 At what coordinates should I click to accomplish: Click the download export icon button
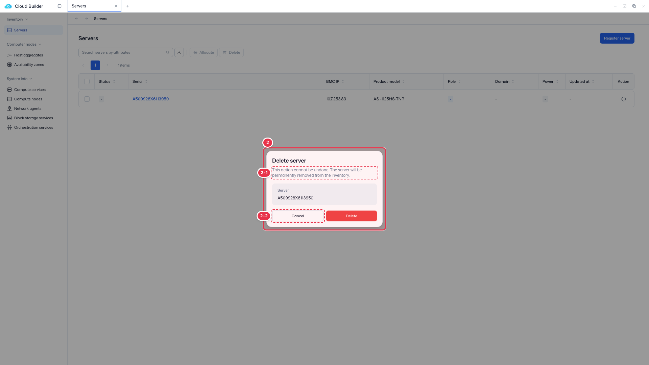coord(179,52)
